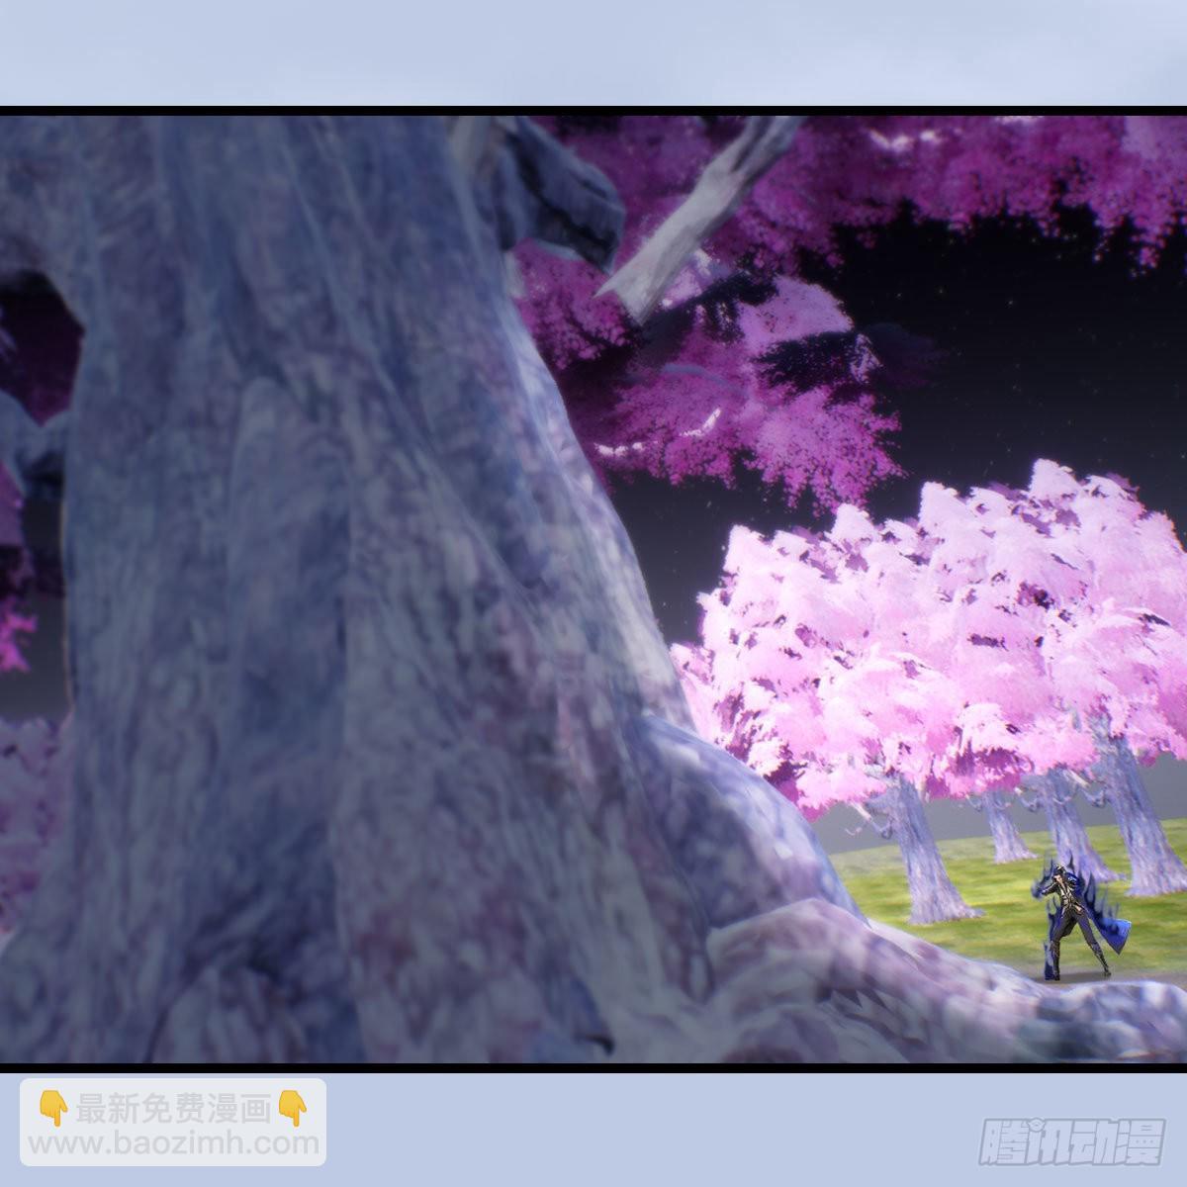The width and height of the screenshot is (1187, 1187).
Task: Open the www.baozimh.com link
Action: [x=173, y=1144]
